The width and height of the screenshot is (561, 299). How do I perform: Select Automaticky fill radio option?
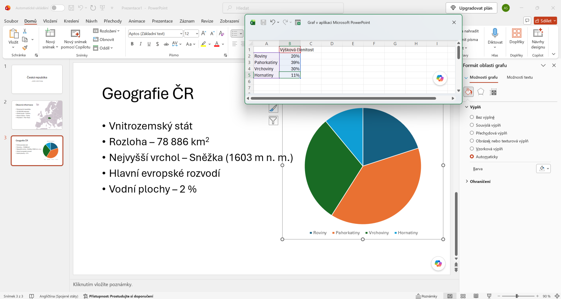click(472, 156)
